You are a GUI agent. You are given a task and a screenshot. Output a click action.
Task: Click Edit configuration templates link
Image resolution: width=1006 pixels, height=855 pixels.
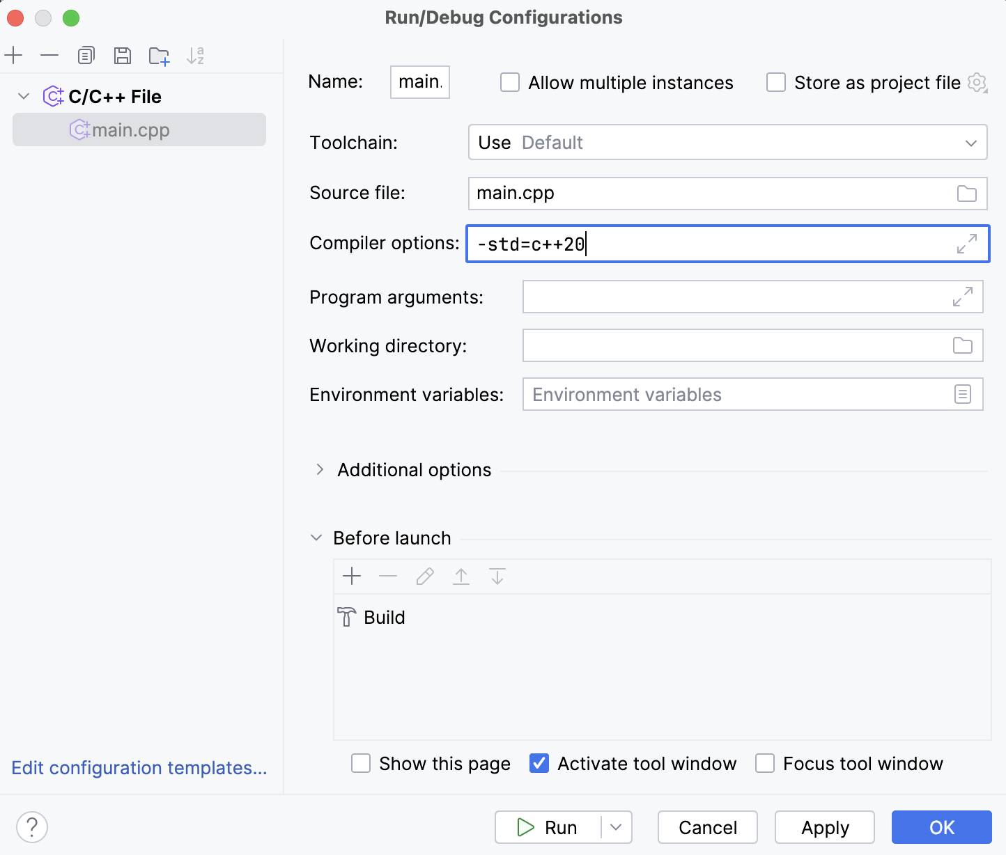[x=139, y=768]
